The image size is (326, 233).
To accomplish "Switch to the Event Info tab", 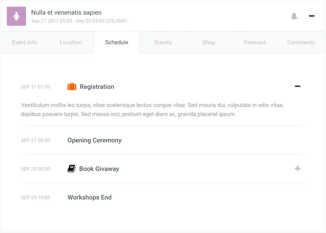I will pyautogui.click(x=24, y=42).
